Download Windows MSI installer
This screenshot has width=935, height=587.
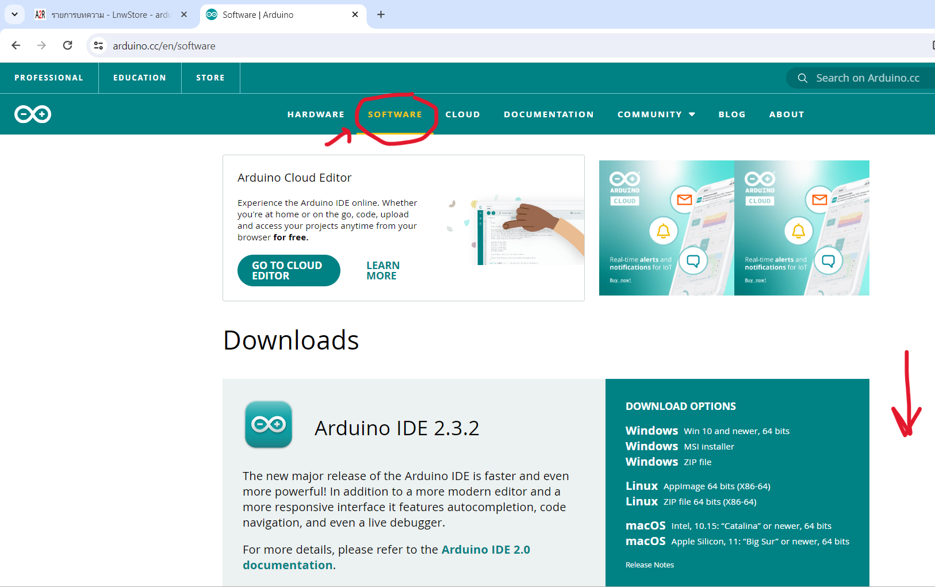(680, 446)
